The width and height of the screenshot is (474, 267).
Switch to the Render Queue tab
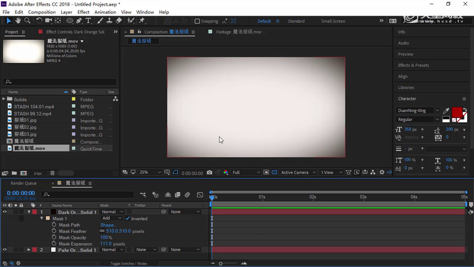(24, 183)
